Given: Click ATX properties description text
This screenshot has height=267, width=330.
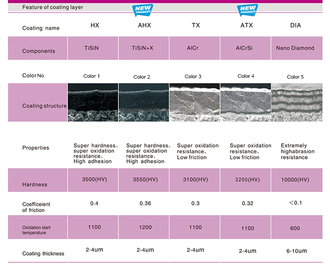Looking at the screenshot, I should 250,152.
